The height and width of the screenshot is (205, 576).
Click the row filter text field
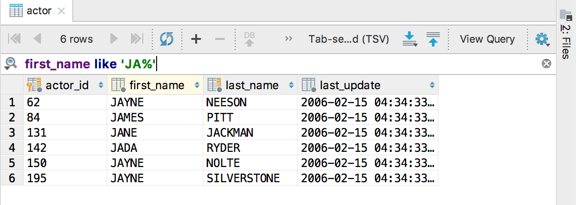333,64
